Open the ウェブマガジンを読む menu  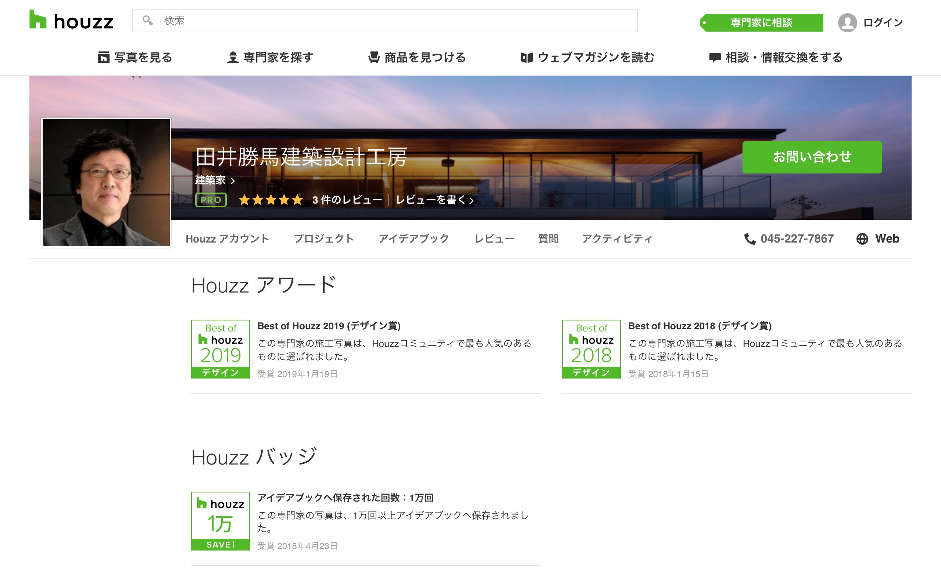(587, 58)
